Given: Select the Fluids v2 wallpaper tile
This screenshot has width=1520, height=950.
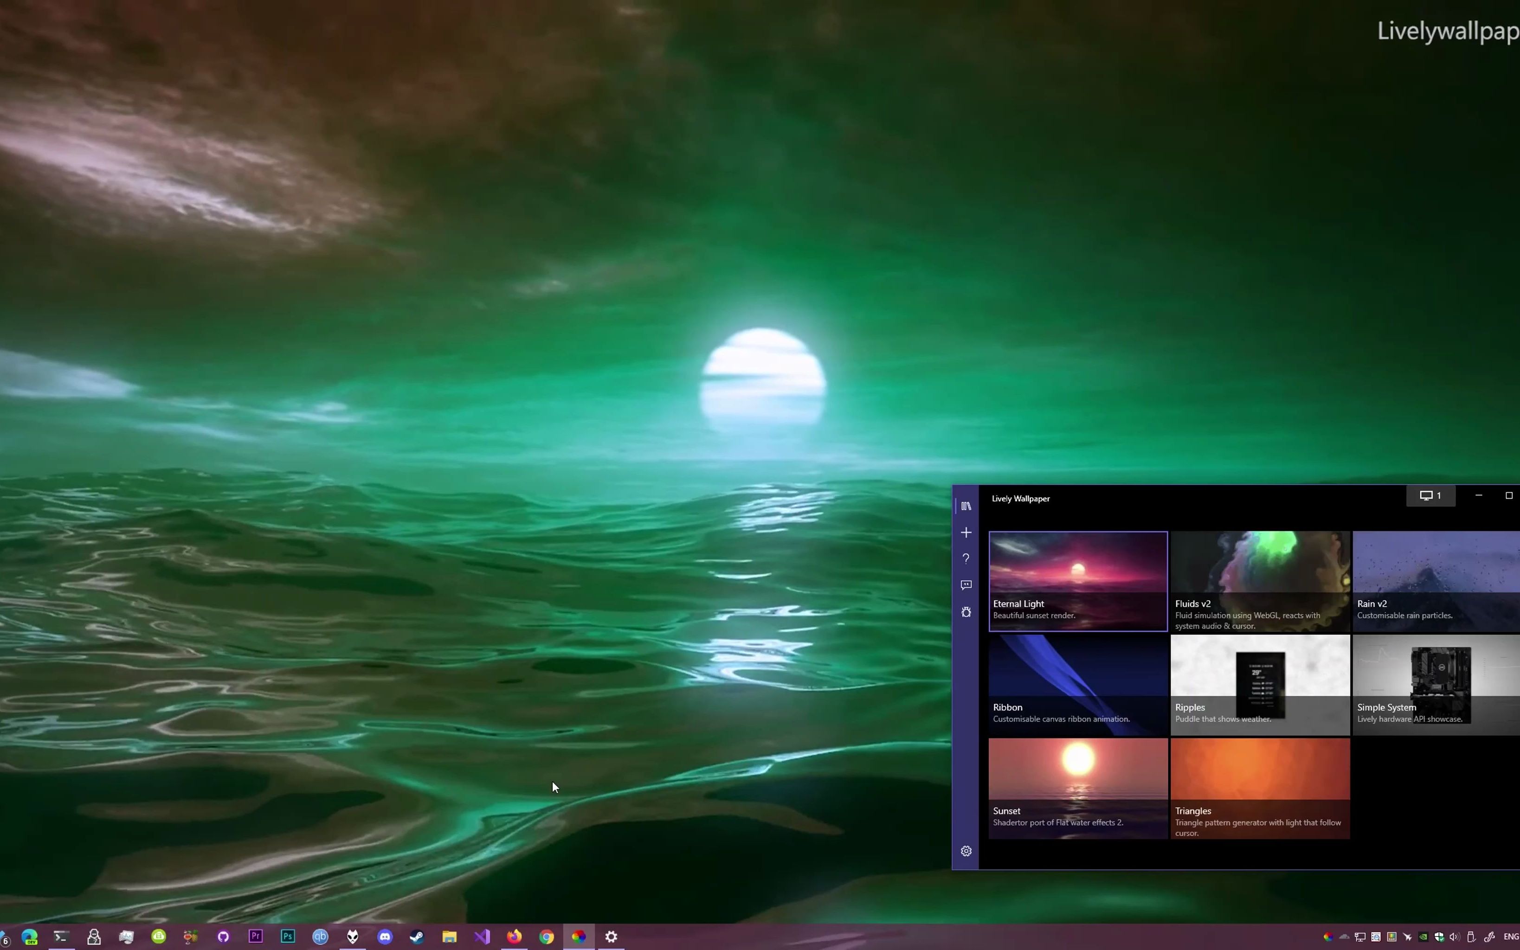Looking at the screenshot, I should (1259, 581).
